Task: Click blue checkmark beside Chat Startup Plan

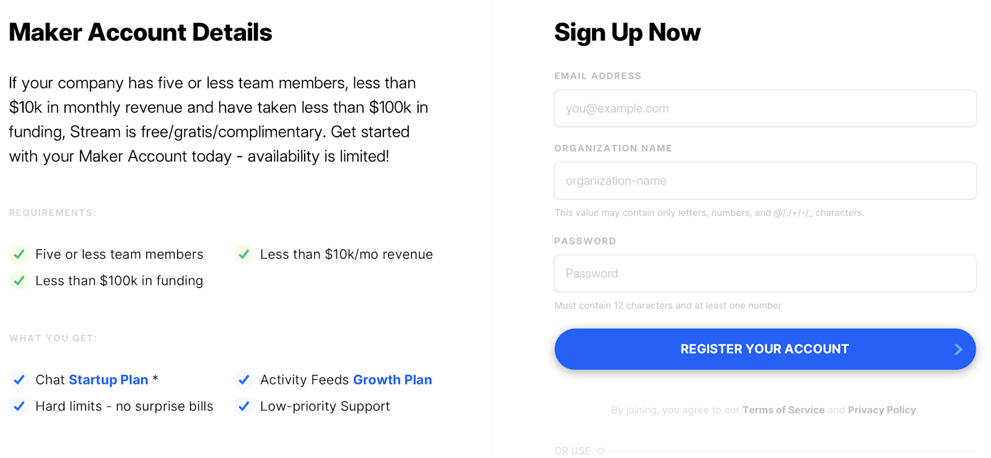Action: [19, 379]
